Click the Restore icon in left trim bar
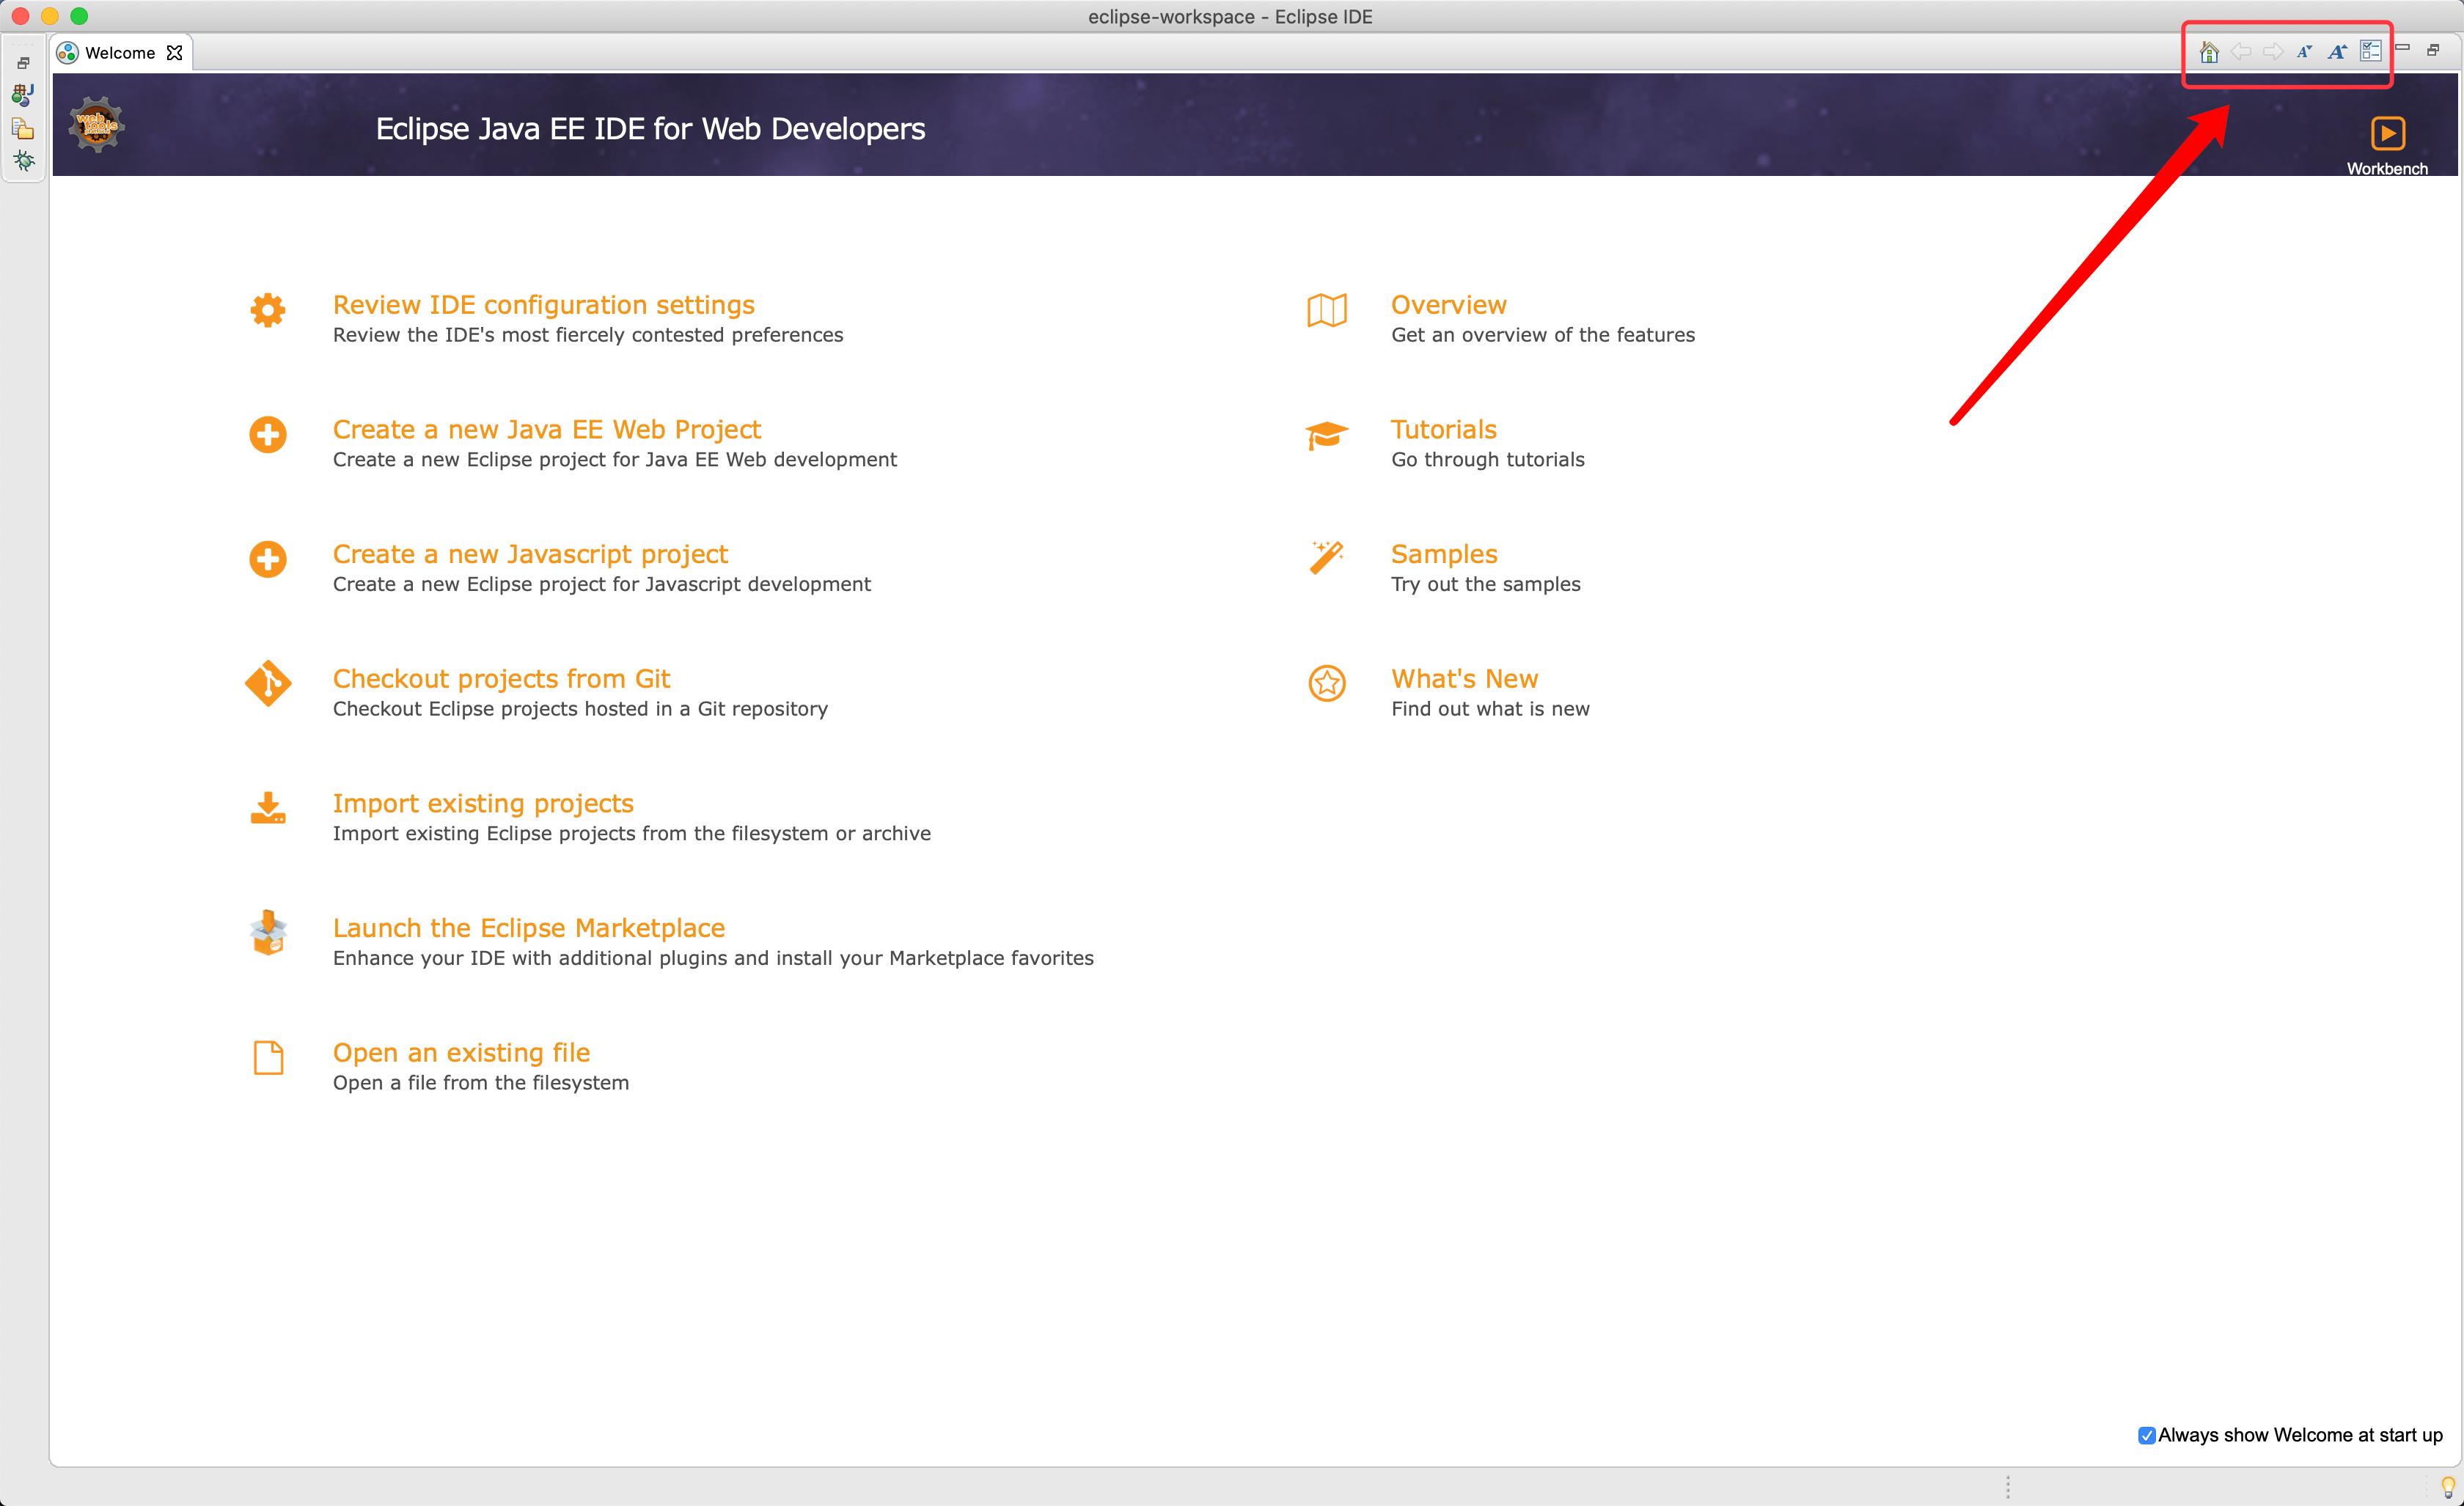 click(x=23, y=63)
